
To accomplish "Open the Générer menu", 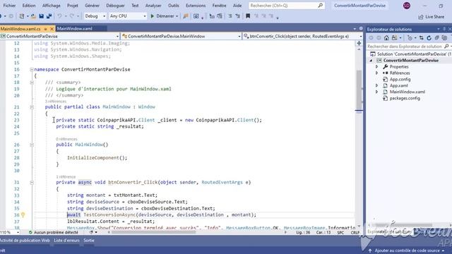I will [x=92, y=6].
